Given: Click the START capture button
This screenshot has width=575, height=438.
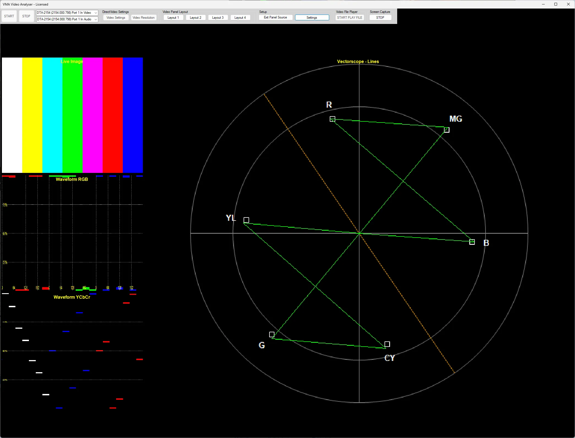Looking at the screenshot, I should click(9, 16).
